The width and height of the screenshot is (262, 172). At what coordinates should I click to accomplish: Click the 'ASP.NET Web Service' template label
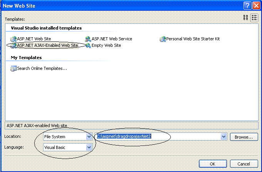point(112,39)
